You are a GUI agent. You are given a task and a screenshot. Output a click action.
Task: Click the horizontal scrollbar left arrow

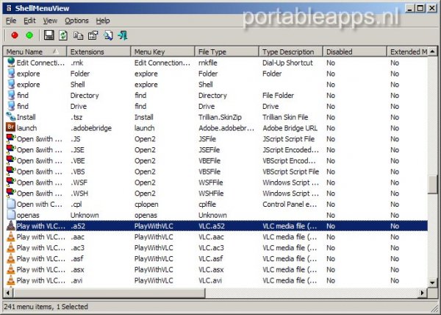click(8, 293)
